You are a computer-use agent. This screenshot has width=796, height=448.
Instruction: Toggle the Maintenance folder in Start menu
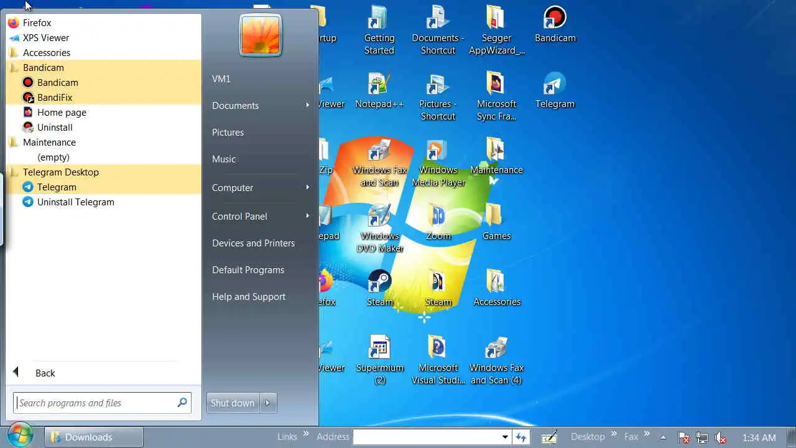pyautogui.click(x=103, y=142)
